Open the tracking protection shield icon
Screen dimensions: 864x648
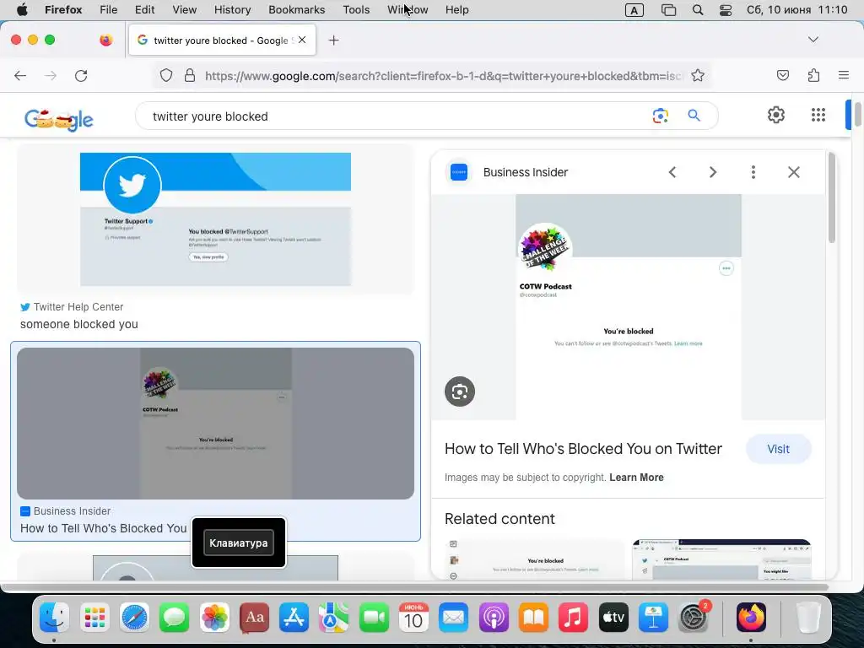coord(166,75)
